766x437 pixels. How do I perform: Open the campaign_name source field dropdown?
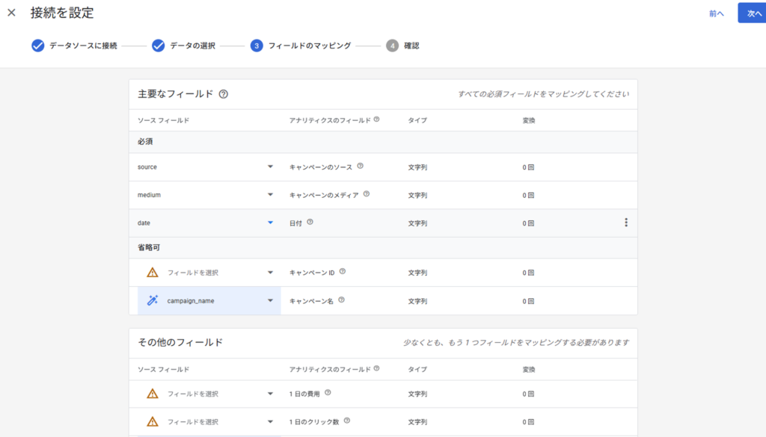270,301
